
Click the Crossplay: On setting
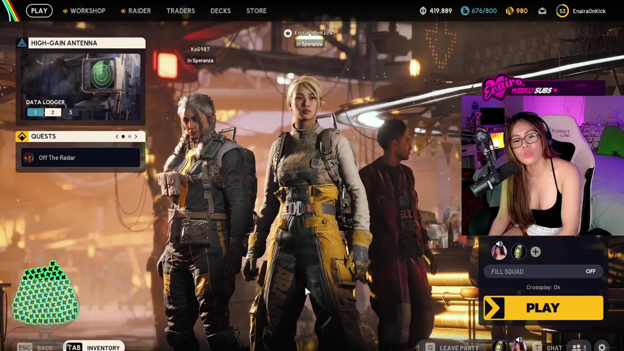[543, 287]
